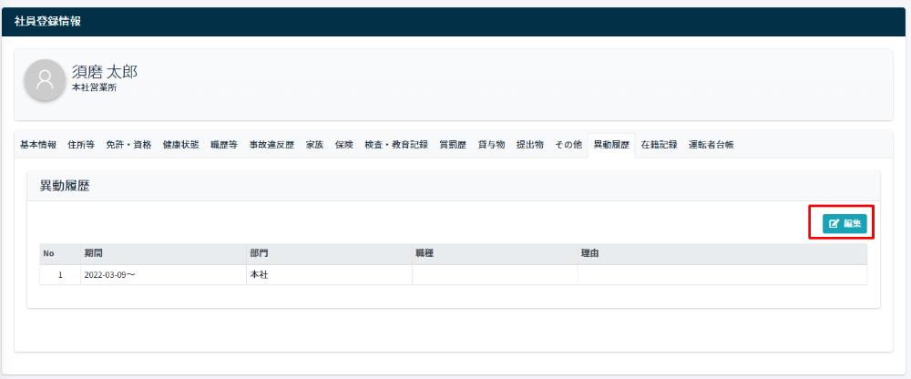Open the 検査・教育記録 tab
Image resolution: width=911 pixels, height=379 pixels.
pos(395,145)
